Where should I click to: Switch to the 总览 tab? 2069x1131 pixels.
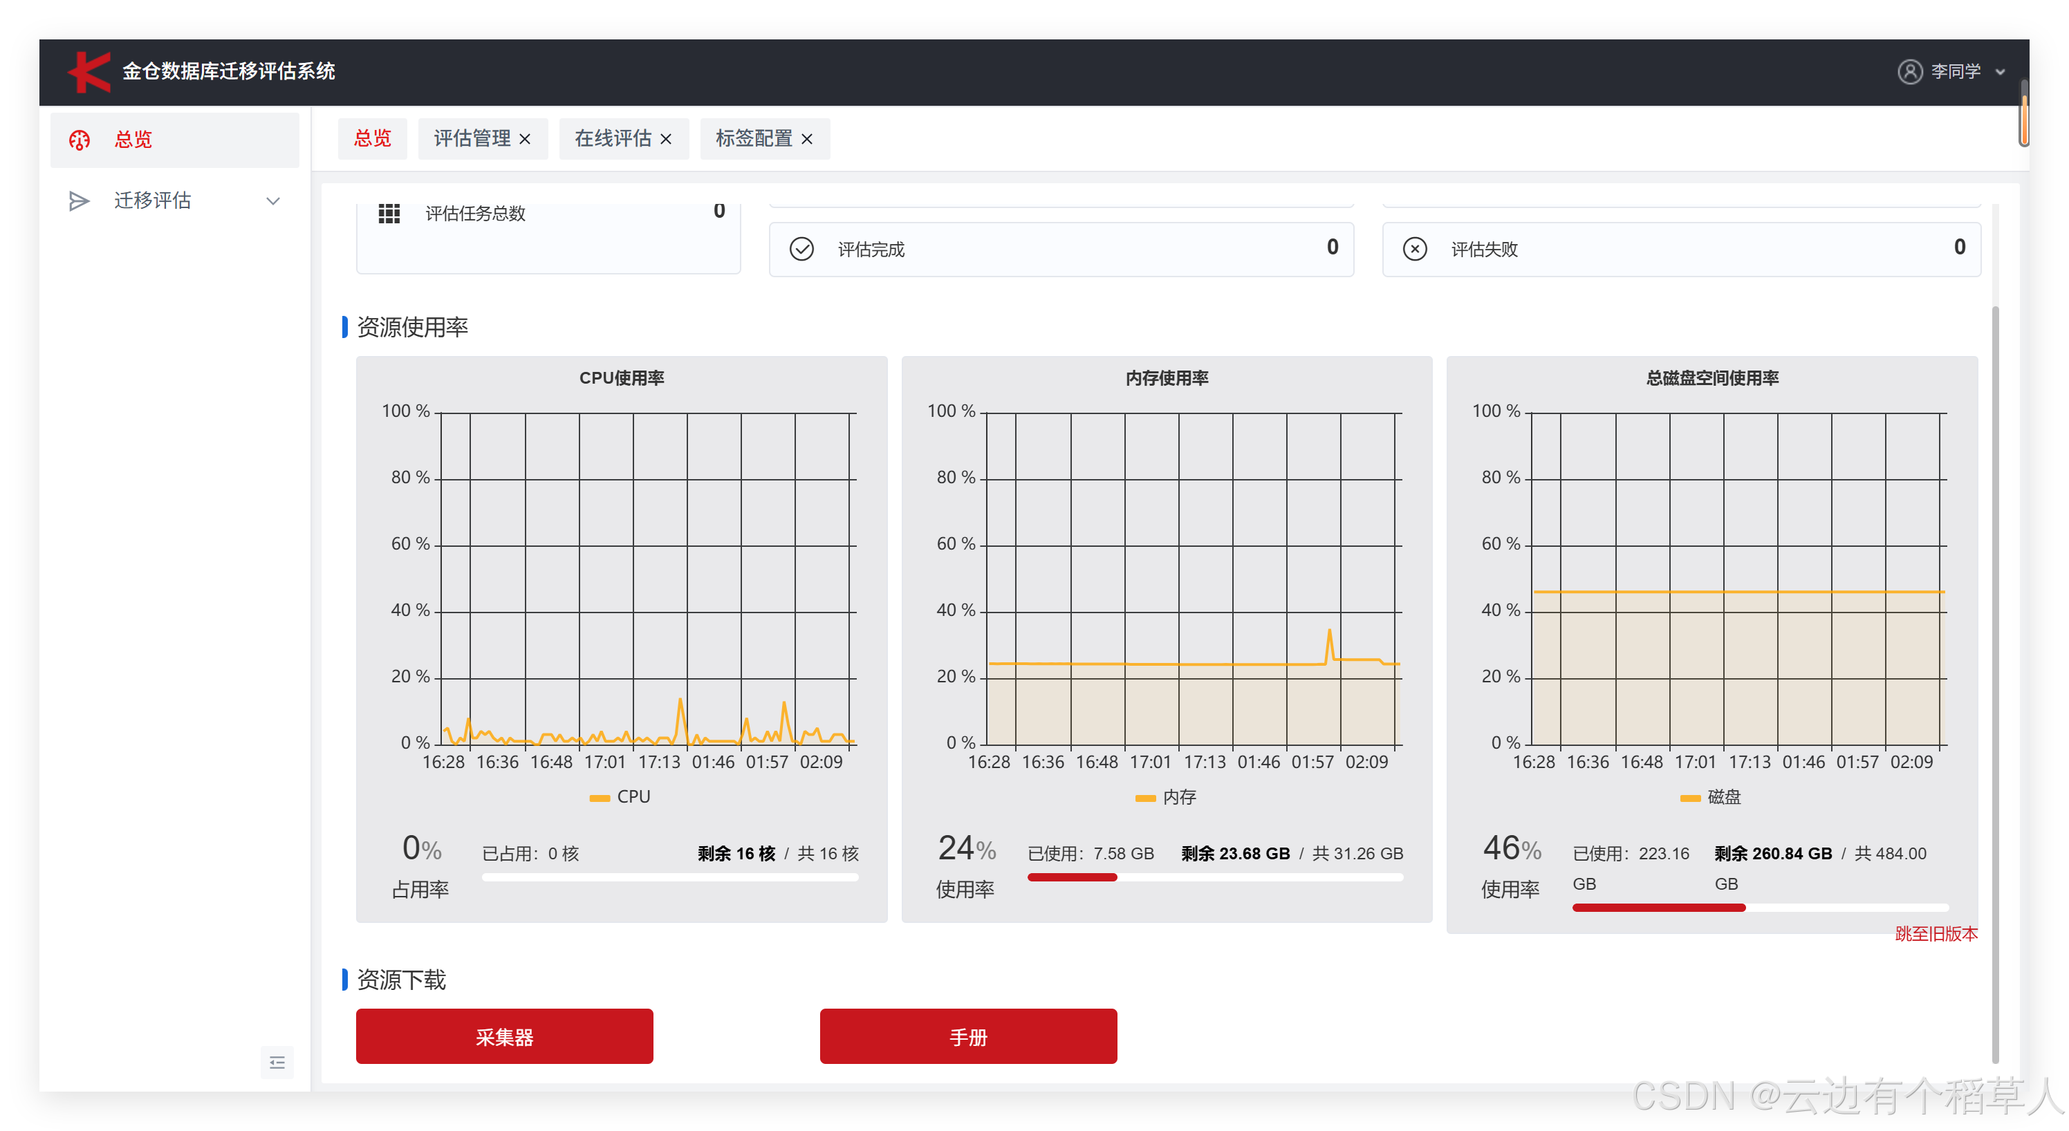pyautogui.click(x=372, y=138)
